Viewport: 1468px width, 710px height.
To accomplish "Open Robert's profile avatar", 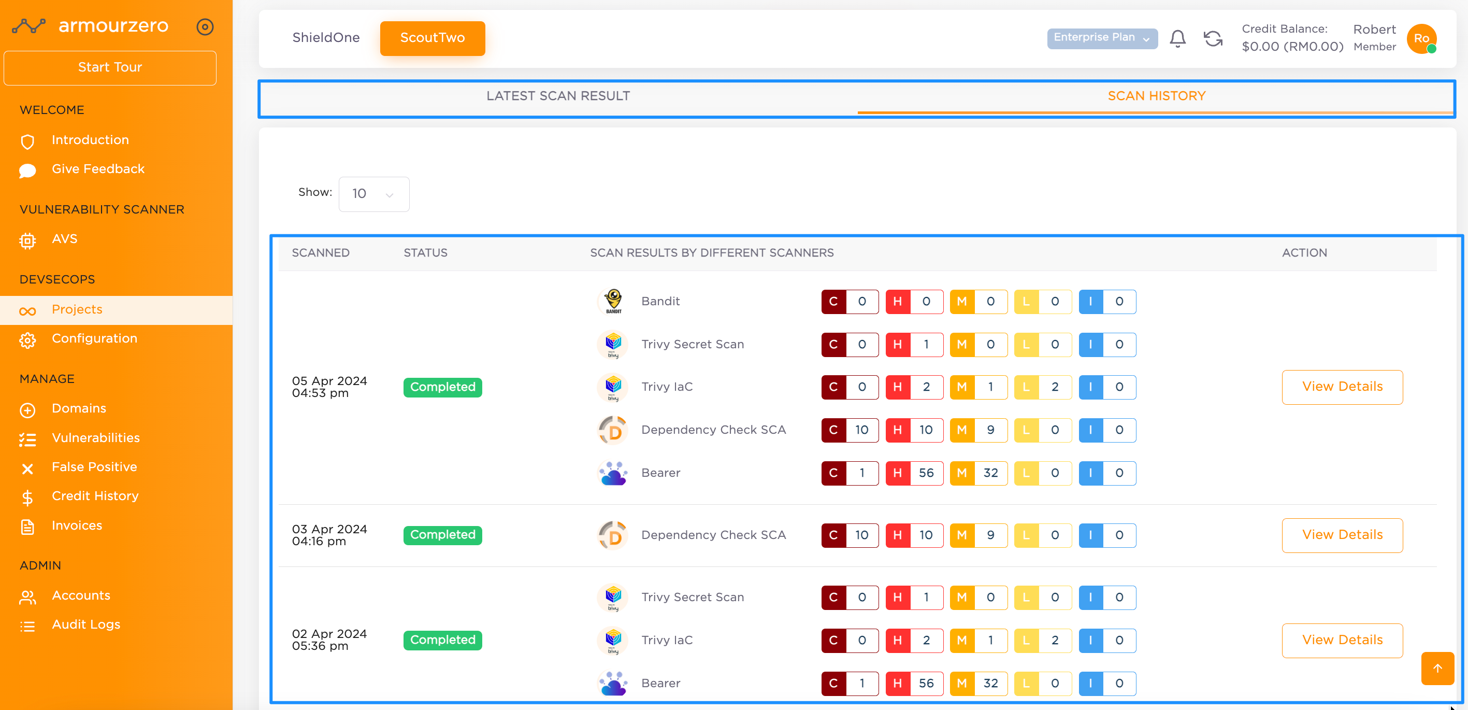I will [1421, 39].
